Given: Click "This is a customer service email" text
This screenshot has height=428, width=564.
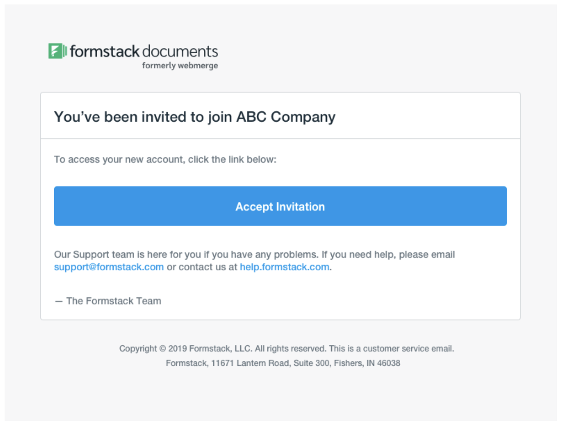Looking at the screenshot, I should click(391, 349).
